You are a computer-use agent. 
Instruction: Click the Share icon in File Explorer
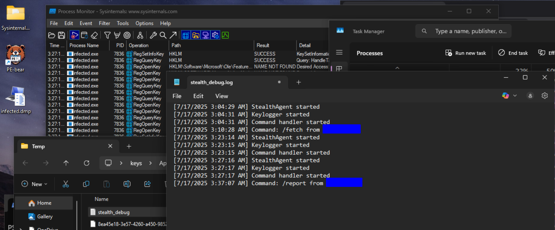coord(147,184)
